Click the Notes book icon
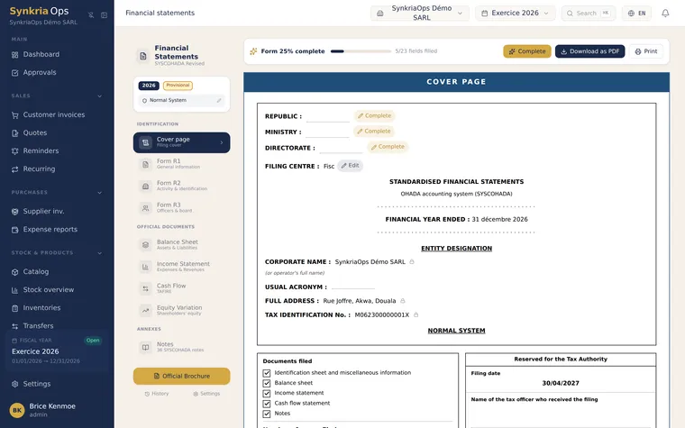This screenshot has width=685, height=428. tap(145, 347)
